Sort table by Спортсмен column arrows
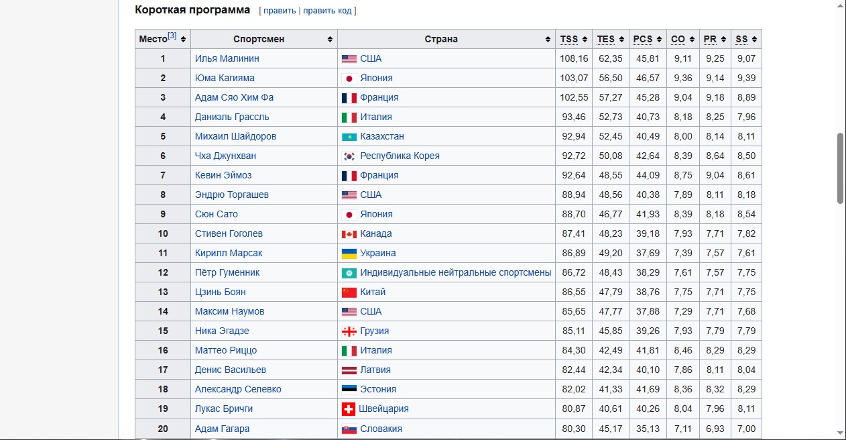This screenshot has height=440, width=846. 330,40
